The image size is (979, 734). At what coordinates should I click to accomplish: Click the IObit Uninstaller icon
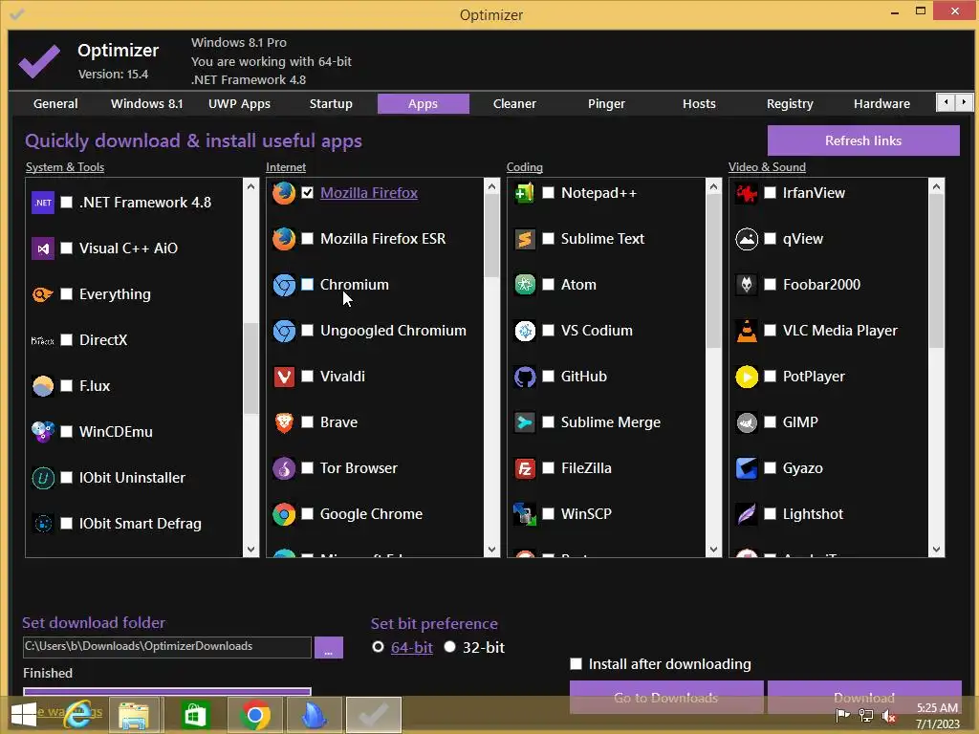tap(43, 478)
